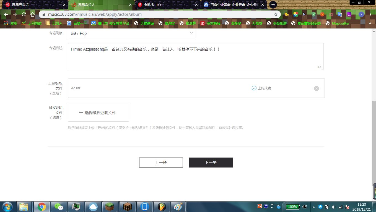Image resolution: width=376 pixels, height=212 pixels.
Task: Go back using the navigation arrow
Action: [x=6, y=14]
